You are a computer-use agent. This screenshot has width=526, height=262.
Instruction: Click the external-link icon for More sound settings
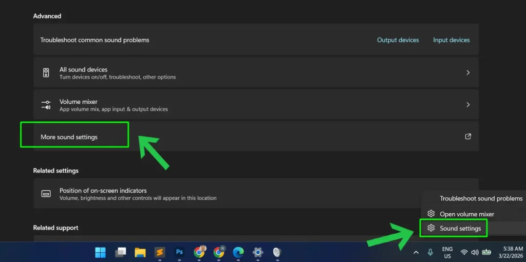[x=468, y=137]
